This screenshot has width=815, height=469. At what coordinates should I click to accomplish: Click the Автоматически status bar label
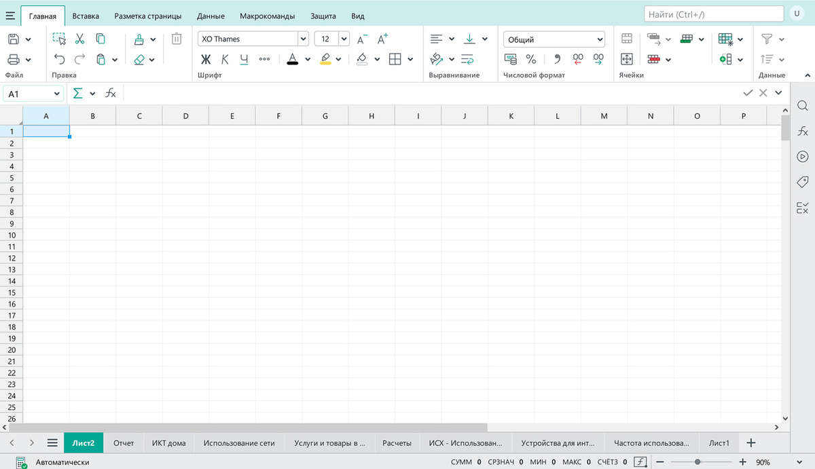[61, 462]
